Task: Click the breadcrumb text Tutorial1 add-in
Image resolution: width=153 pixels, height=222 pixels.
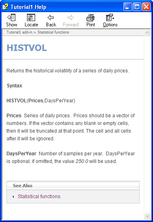Action: 19,32
